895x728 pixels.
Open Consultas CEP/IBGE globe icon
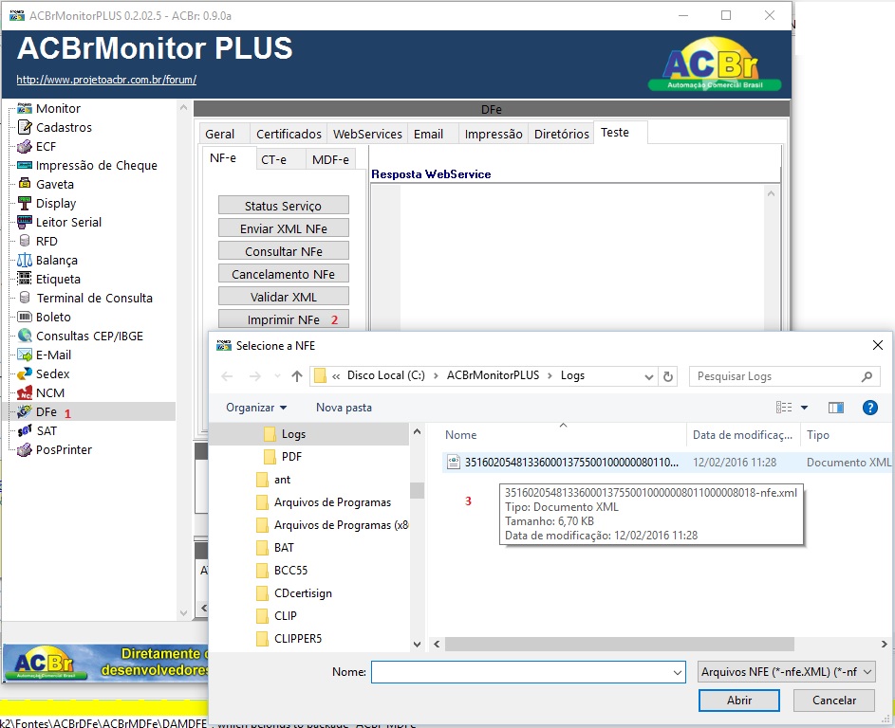[25, 336]
